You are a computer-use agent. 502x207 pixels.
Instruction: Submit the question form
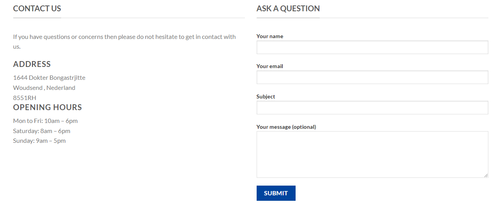point(276,193)
